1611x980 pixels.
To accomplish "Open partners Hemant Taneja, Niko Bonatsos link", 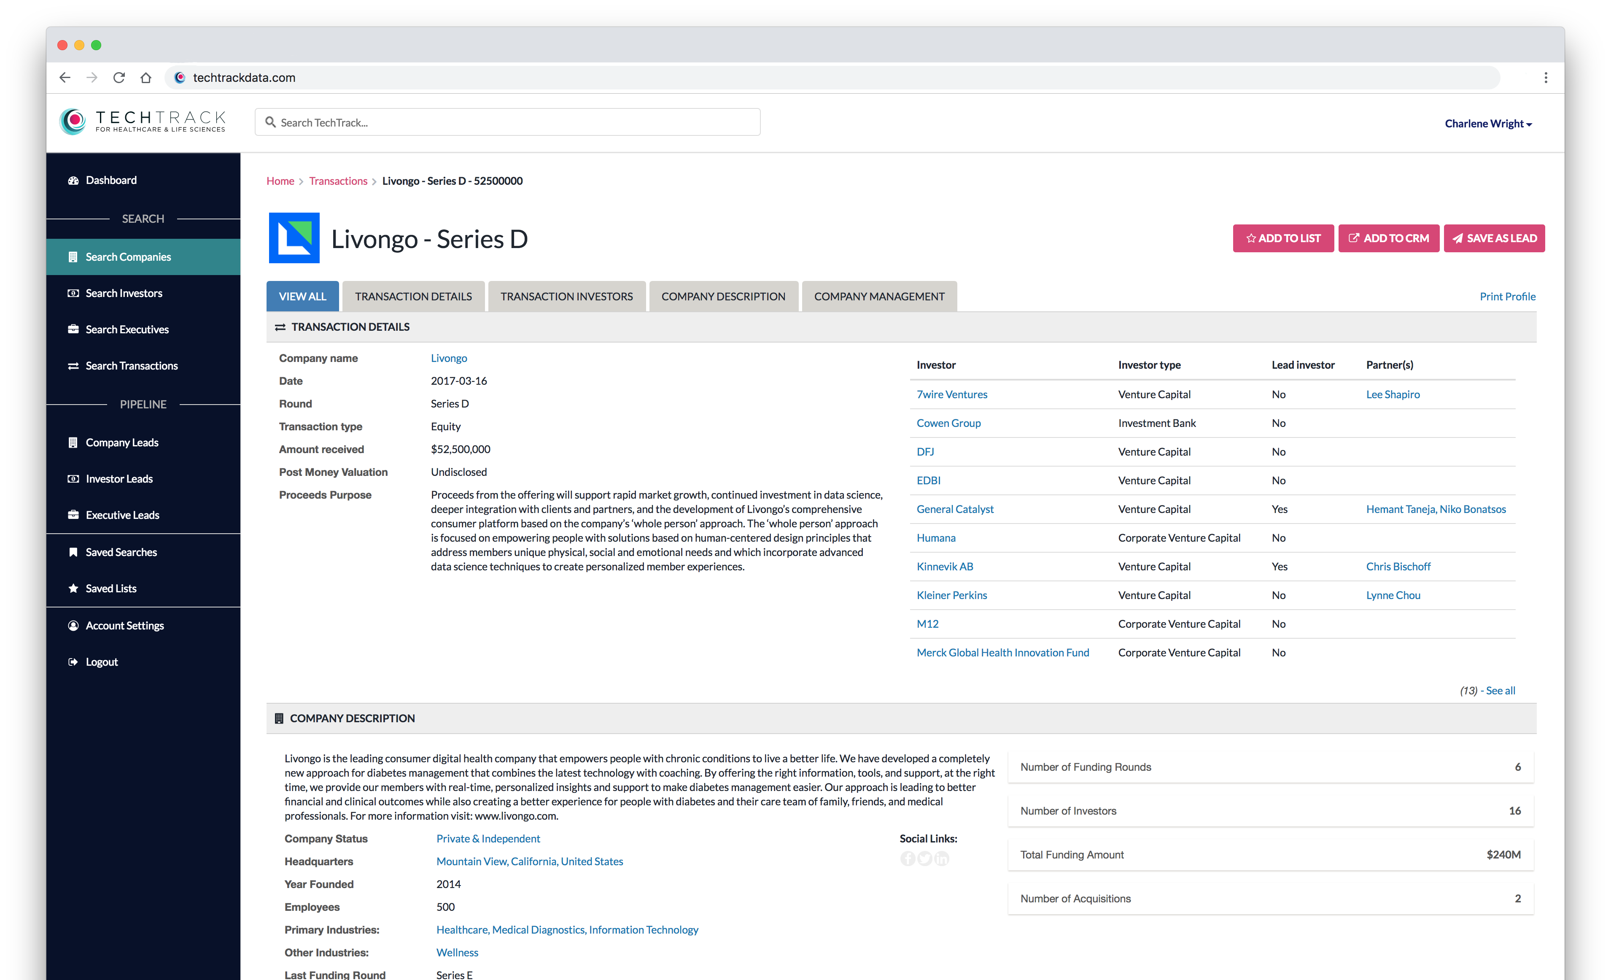I will pyautogui.click(x=1436, y=509).
